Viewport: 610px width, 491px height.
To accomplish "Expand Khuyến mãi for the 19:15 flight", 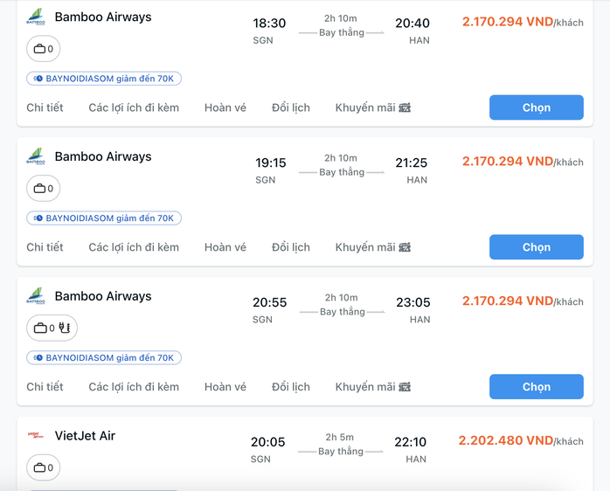I will [373, 247].
